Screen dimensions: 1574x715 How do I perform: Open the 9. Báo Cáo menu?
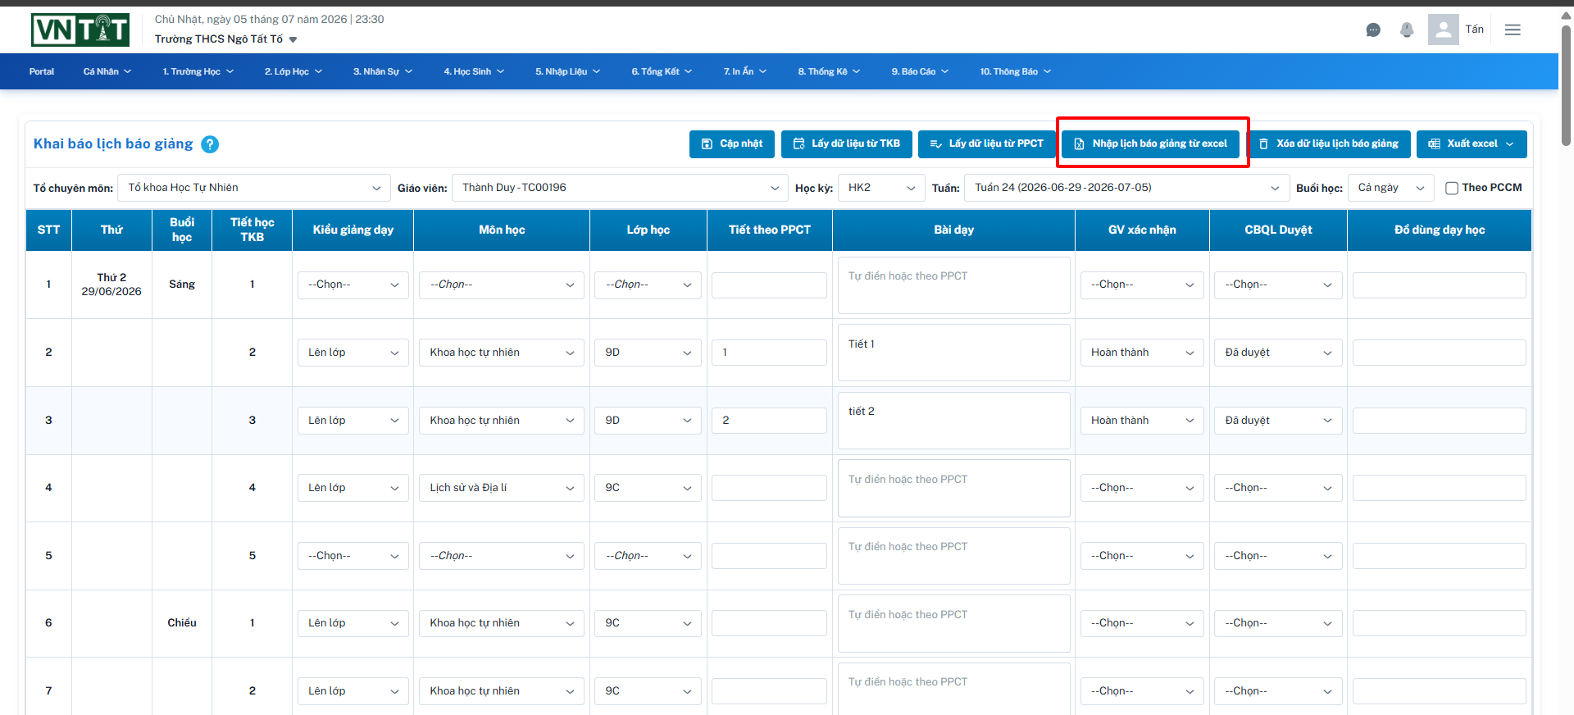(x=920, y=71)
